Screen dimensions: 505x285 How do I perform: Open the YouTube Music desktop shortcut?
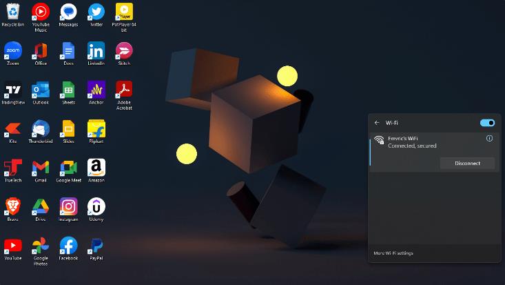41,17
